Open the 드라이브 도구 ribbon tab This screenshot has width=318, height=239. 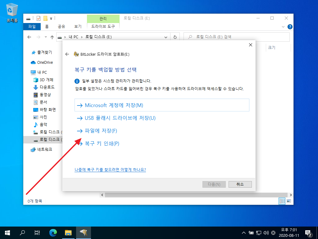point(103,26)
